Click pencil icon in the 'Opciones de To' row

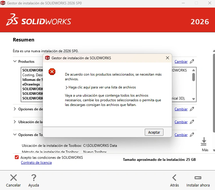[192, 135]
